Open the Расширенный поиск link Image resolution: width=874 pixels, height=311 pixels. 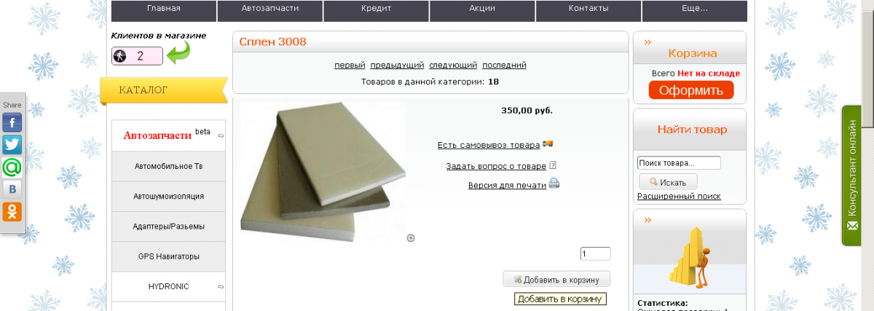[x=679, y=196]
